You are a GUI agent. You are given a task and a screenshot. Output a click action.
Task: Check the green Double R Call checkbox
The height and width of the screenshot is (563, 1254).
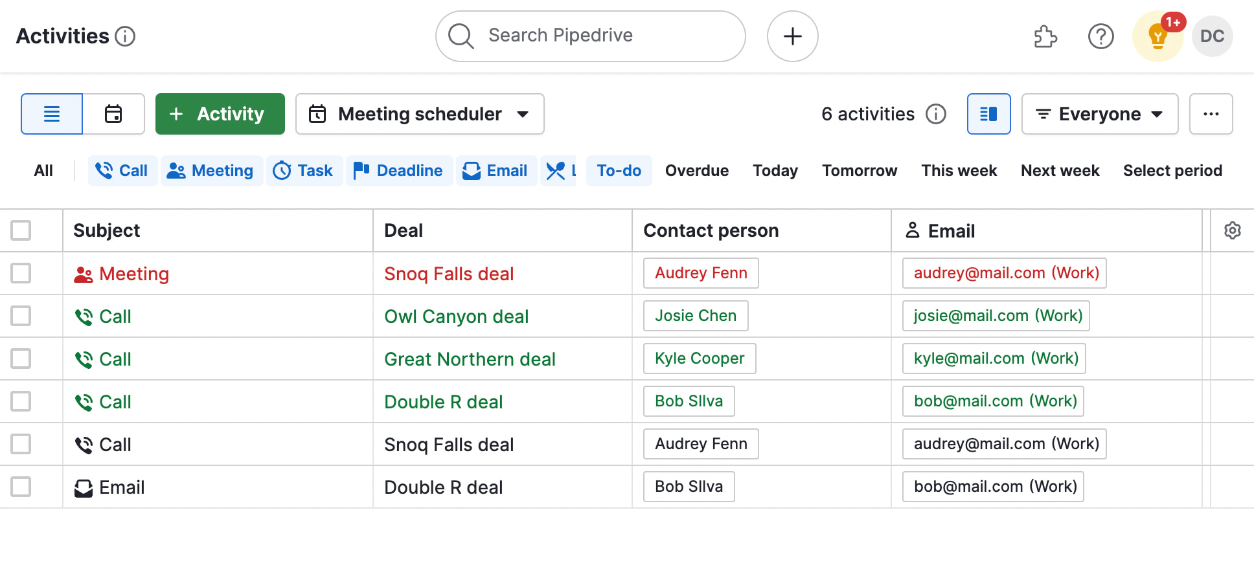[21, 401]
